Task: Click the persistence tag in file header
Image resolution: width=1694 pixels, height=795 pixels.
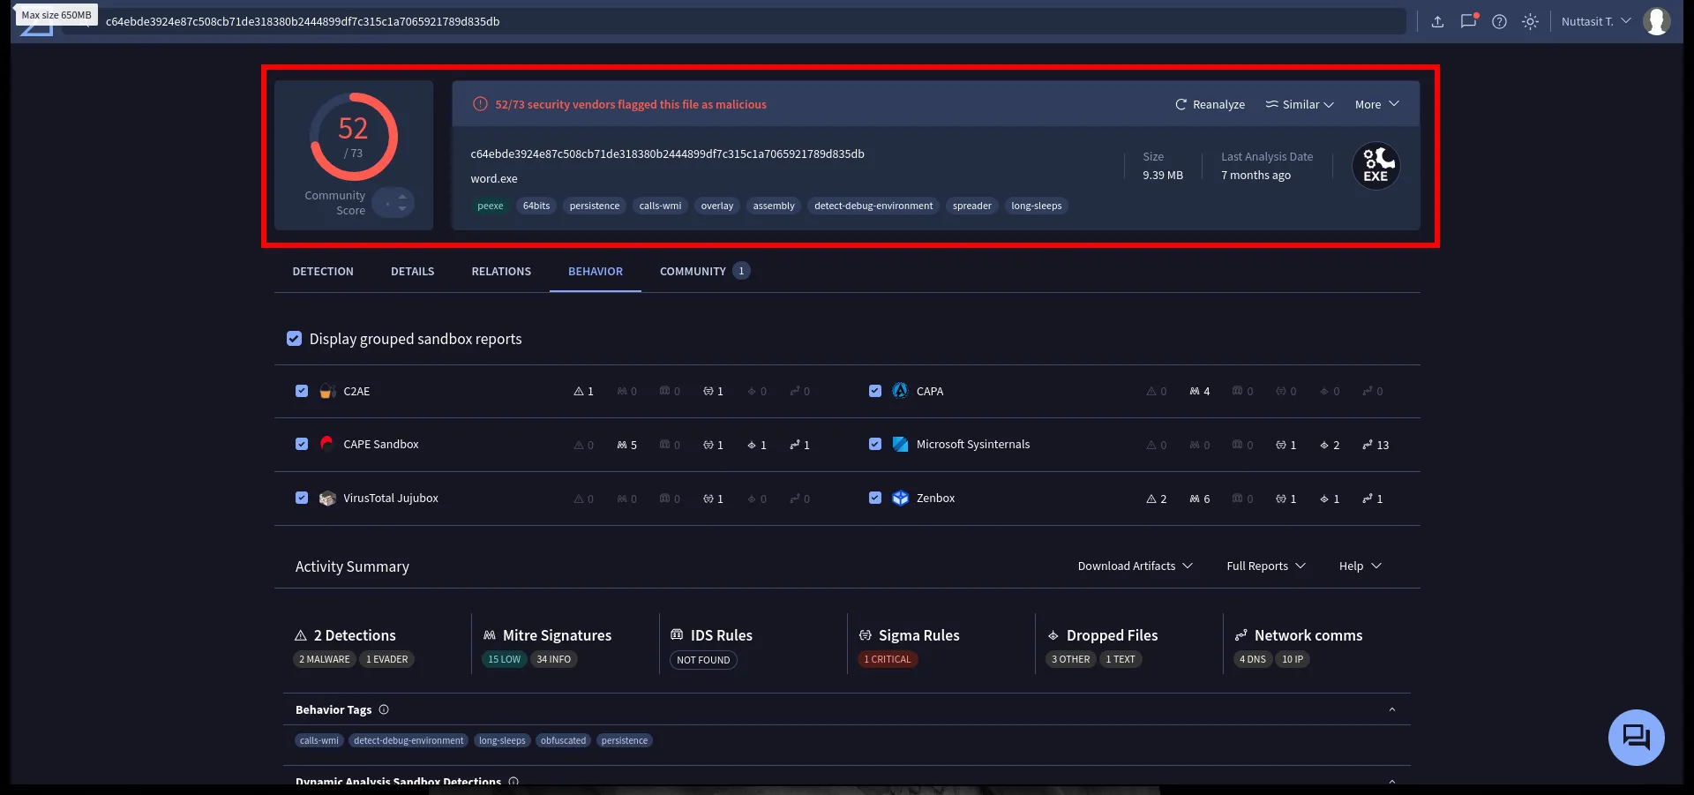Action: click(594, 206)
